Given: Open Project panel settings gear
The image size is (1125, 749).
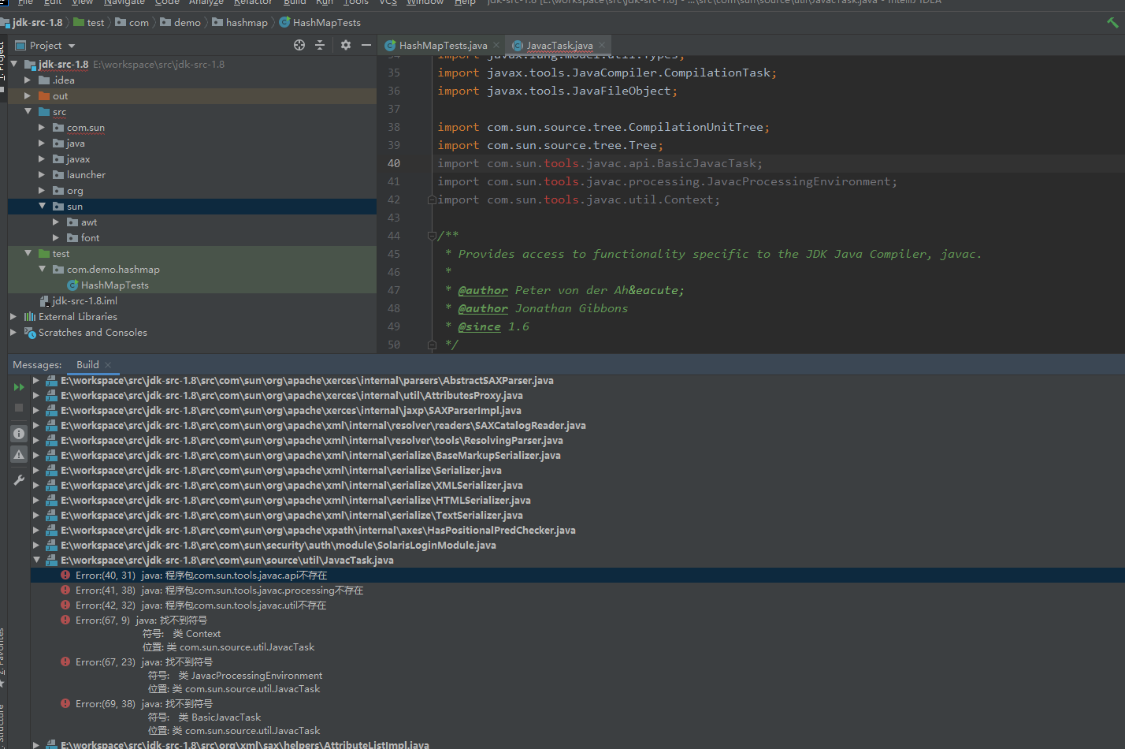Looking at the screenshot, I should pyautogui.click(x=345, y=45).
